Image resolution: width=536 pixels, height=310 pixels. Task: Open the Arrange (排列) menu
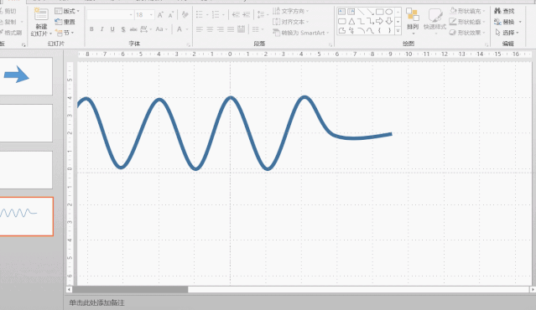tap(413, 21)
